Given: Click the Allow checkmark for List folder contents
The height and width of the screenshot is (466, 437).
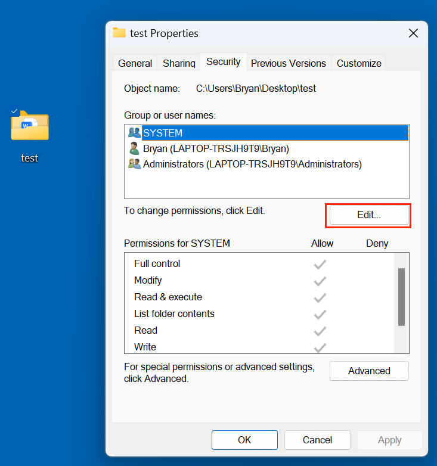Looking at the screenshot, I should click(320, 314).
